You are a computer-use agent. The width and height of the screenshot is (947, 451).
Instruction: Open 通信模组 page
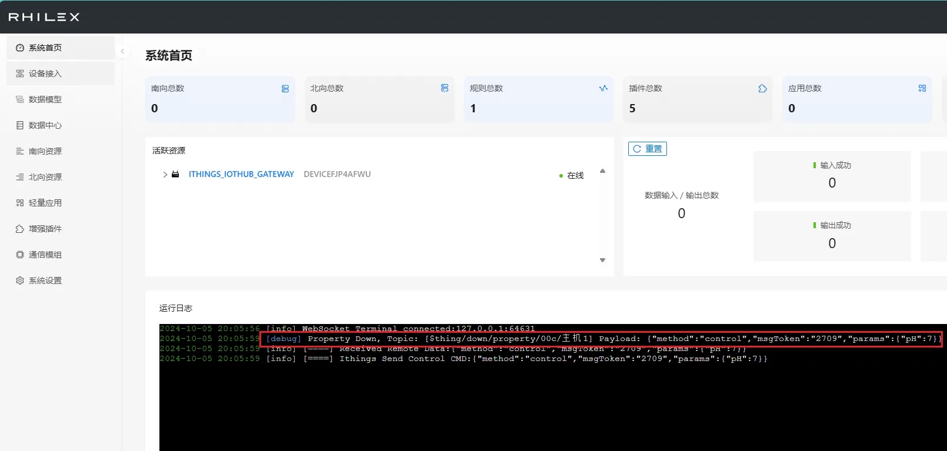[x=45, y=255]
